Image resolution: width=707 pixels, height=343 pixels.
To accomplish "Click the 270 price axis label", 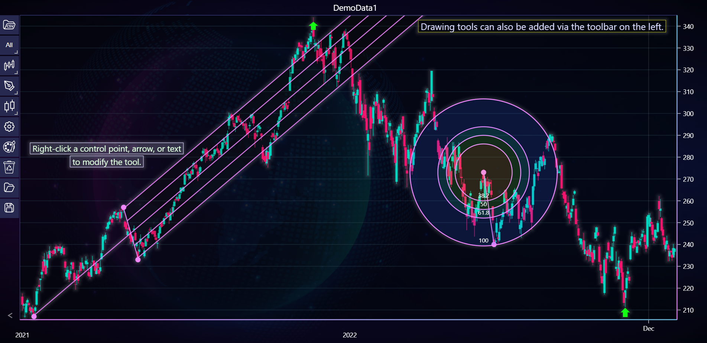I will pyautogui.click(x=688, y=179).
